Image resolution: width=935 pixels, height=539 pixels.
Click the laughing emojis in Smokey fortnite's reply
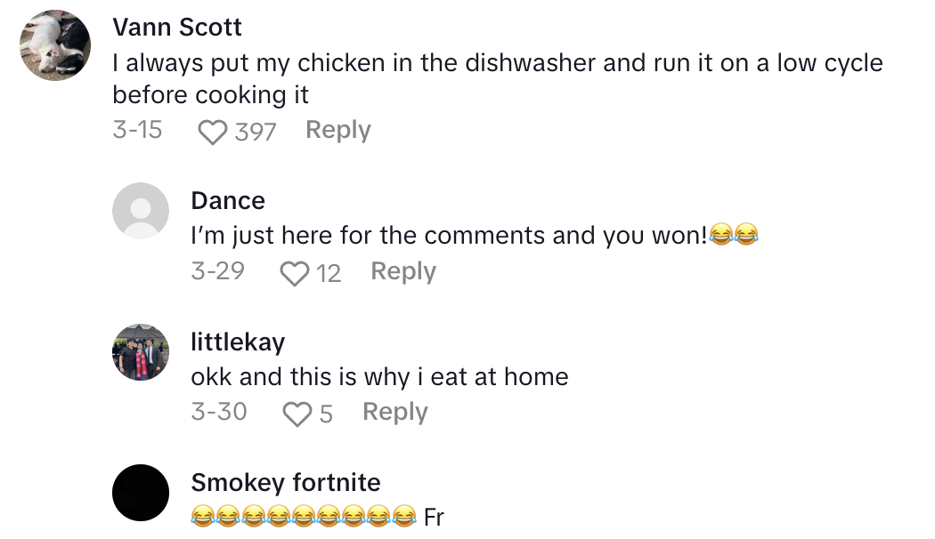tap(304, 517)
